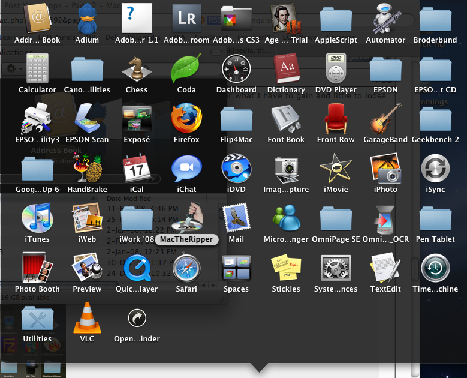The width and height of the screenshot is (467, 378).
Task: Launch Coda with the green leaf icon
Action: point(186,68)
